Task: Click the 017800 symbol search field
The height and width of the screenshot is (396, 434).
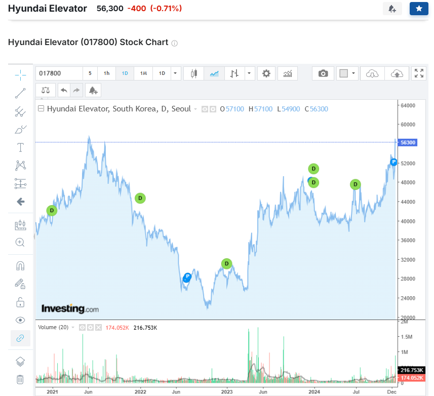Action: (59, 73)
